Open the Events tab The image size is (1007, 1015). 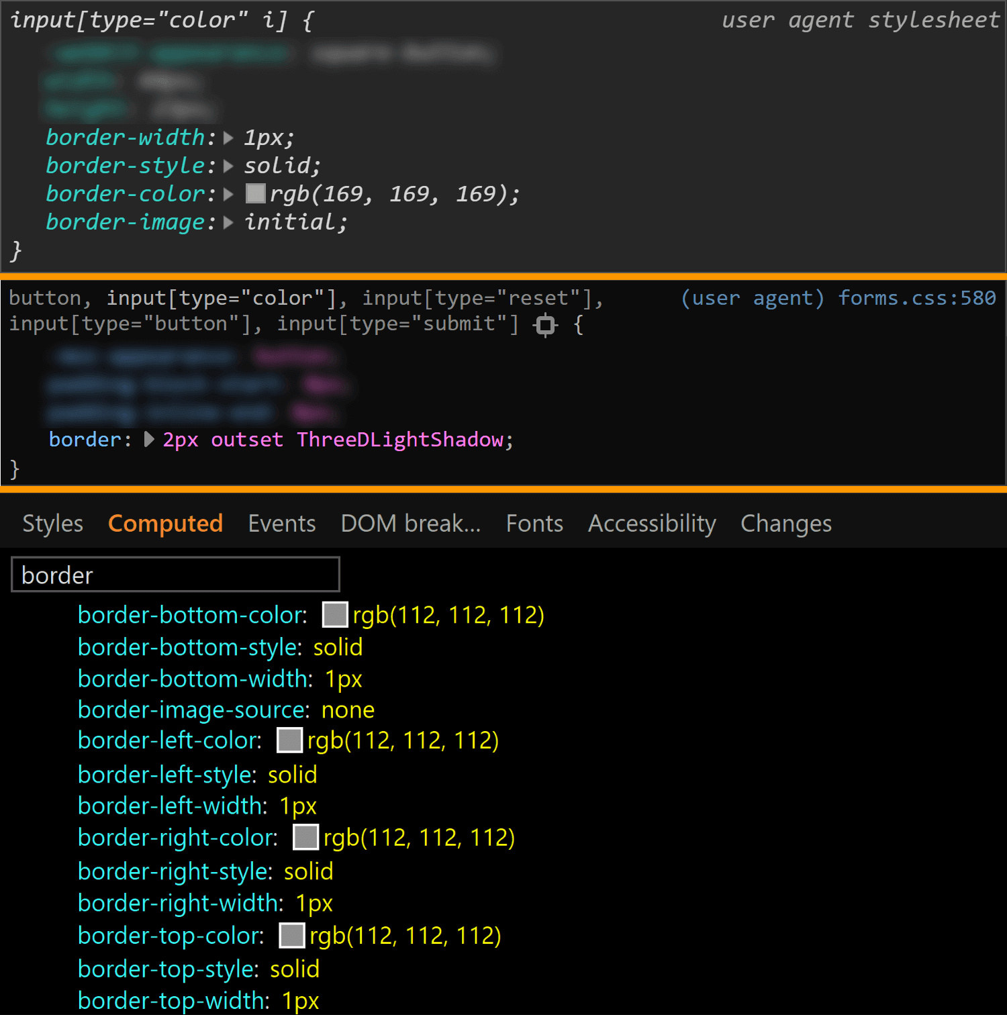282,524
